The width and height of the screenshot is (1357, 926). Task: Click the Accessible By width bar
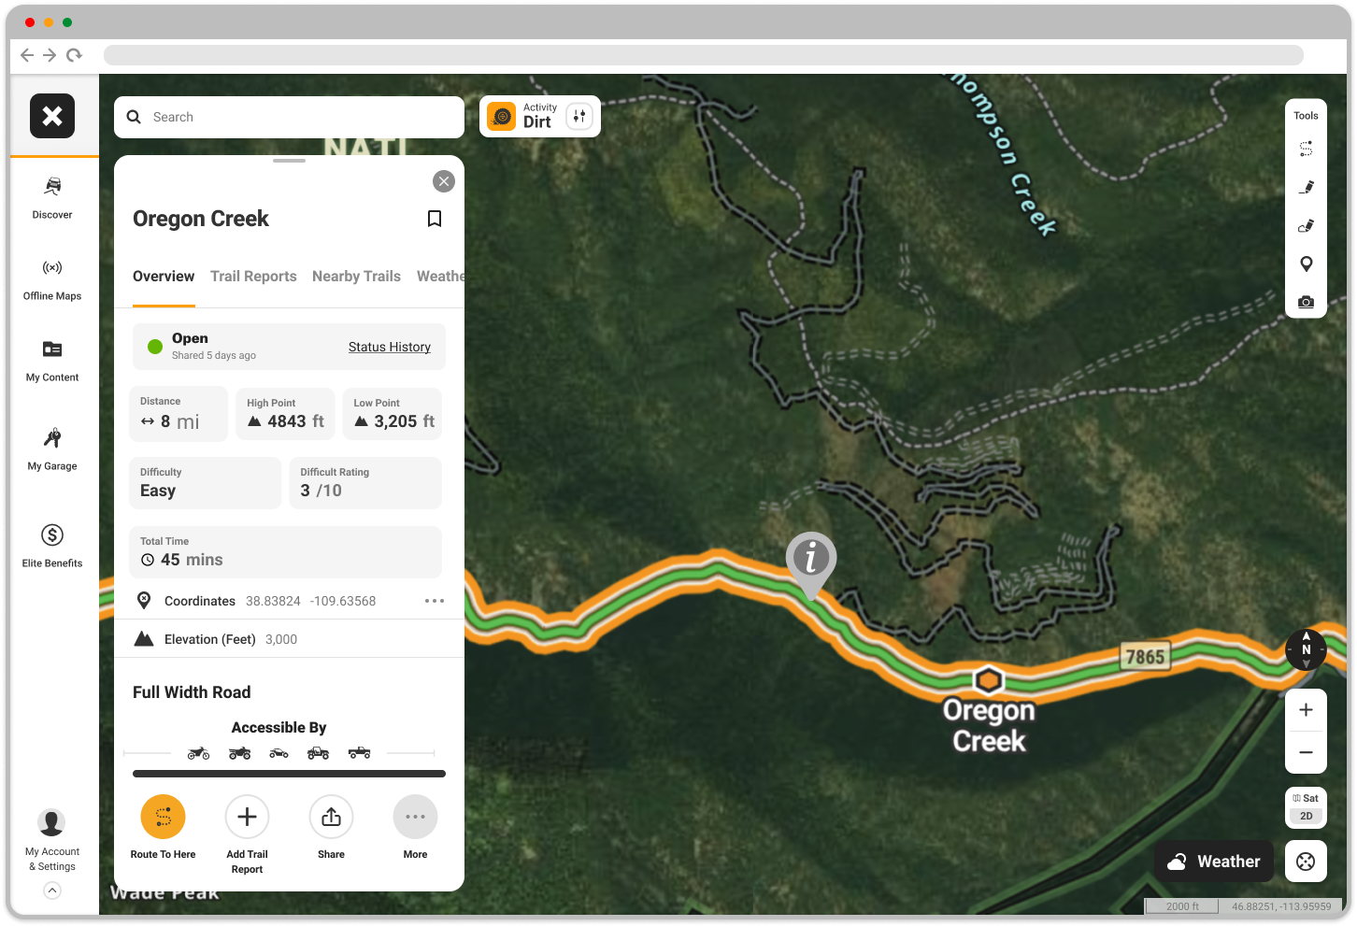pyautogui.click(x=289, y=774)
